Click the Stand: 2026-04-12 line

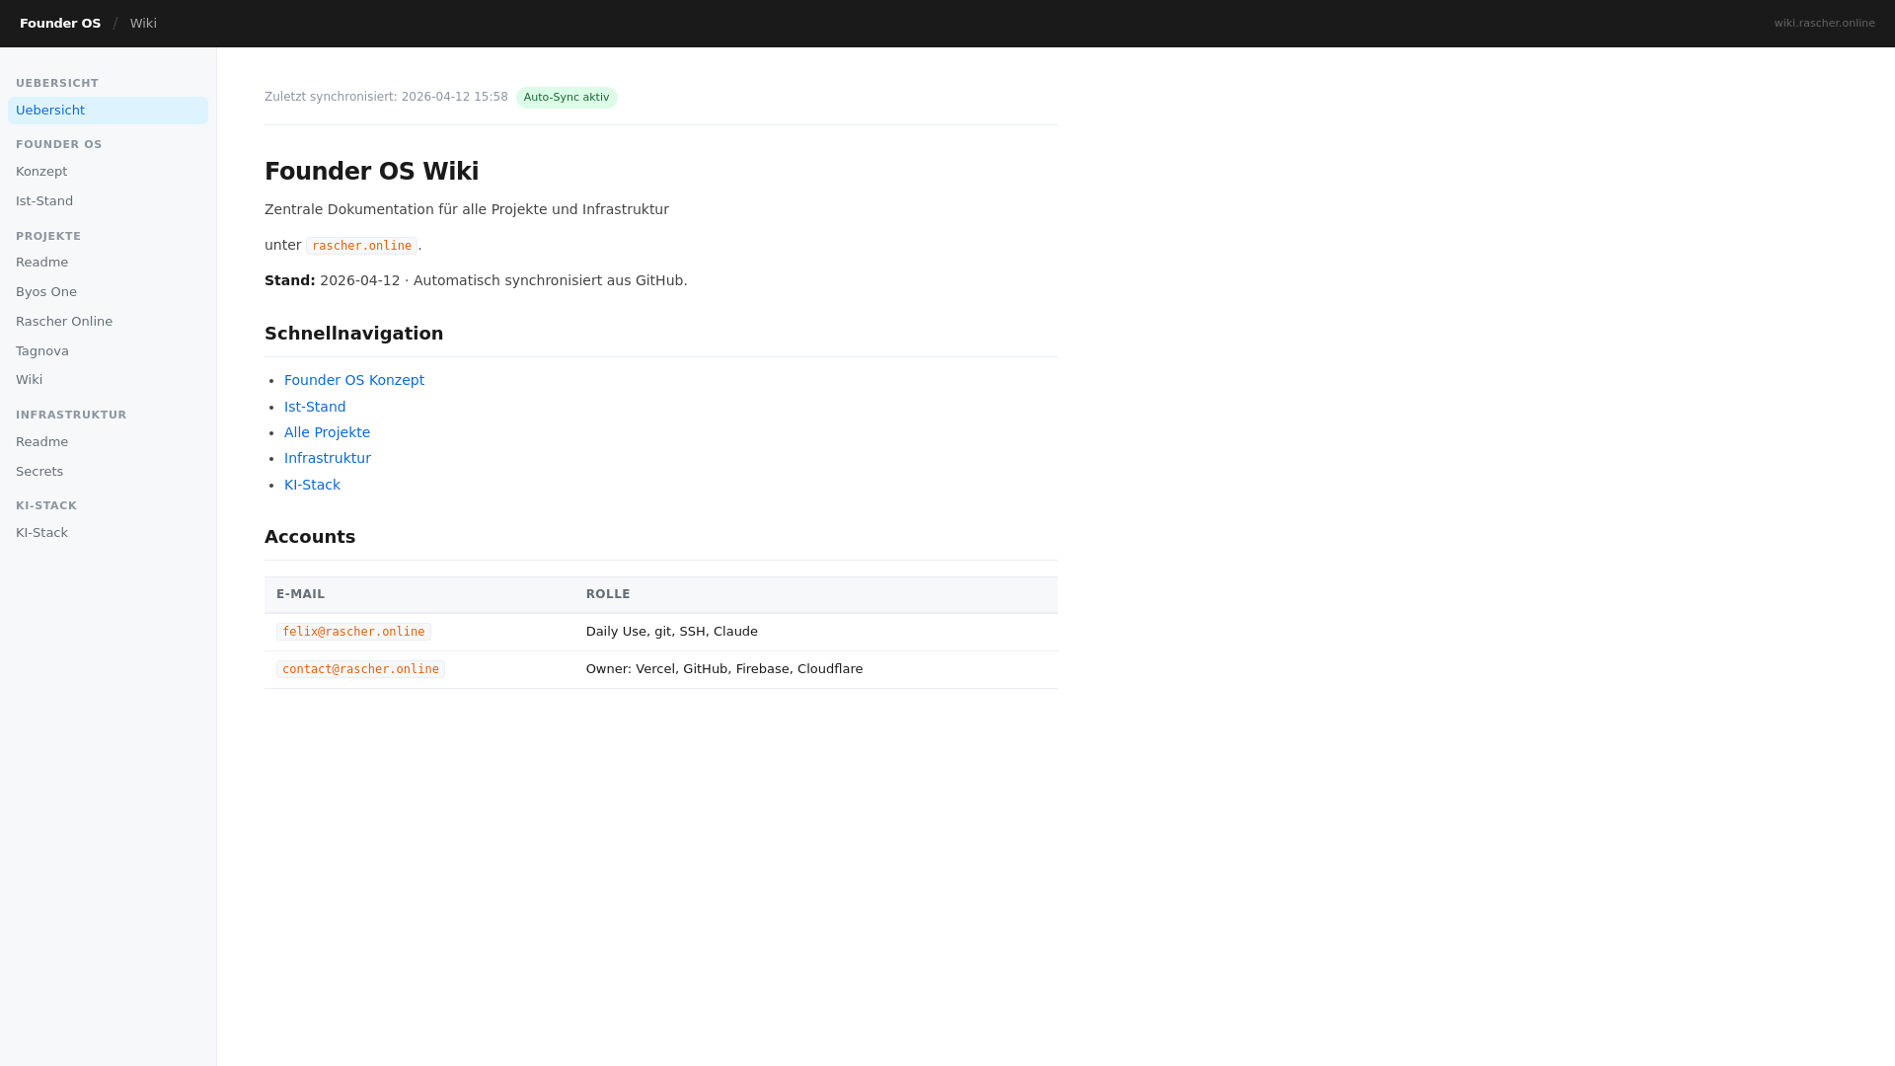pos(476,280)
